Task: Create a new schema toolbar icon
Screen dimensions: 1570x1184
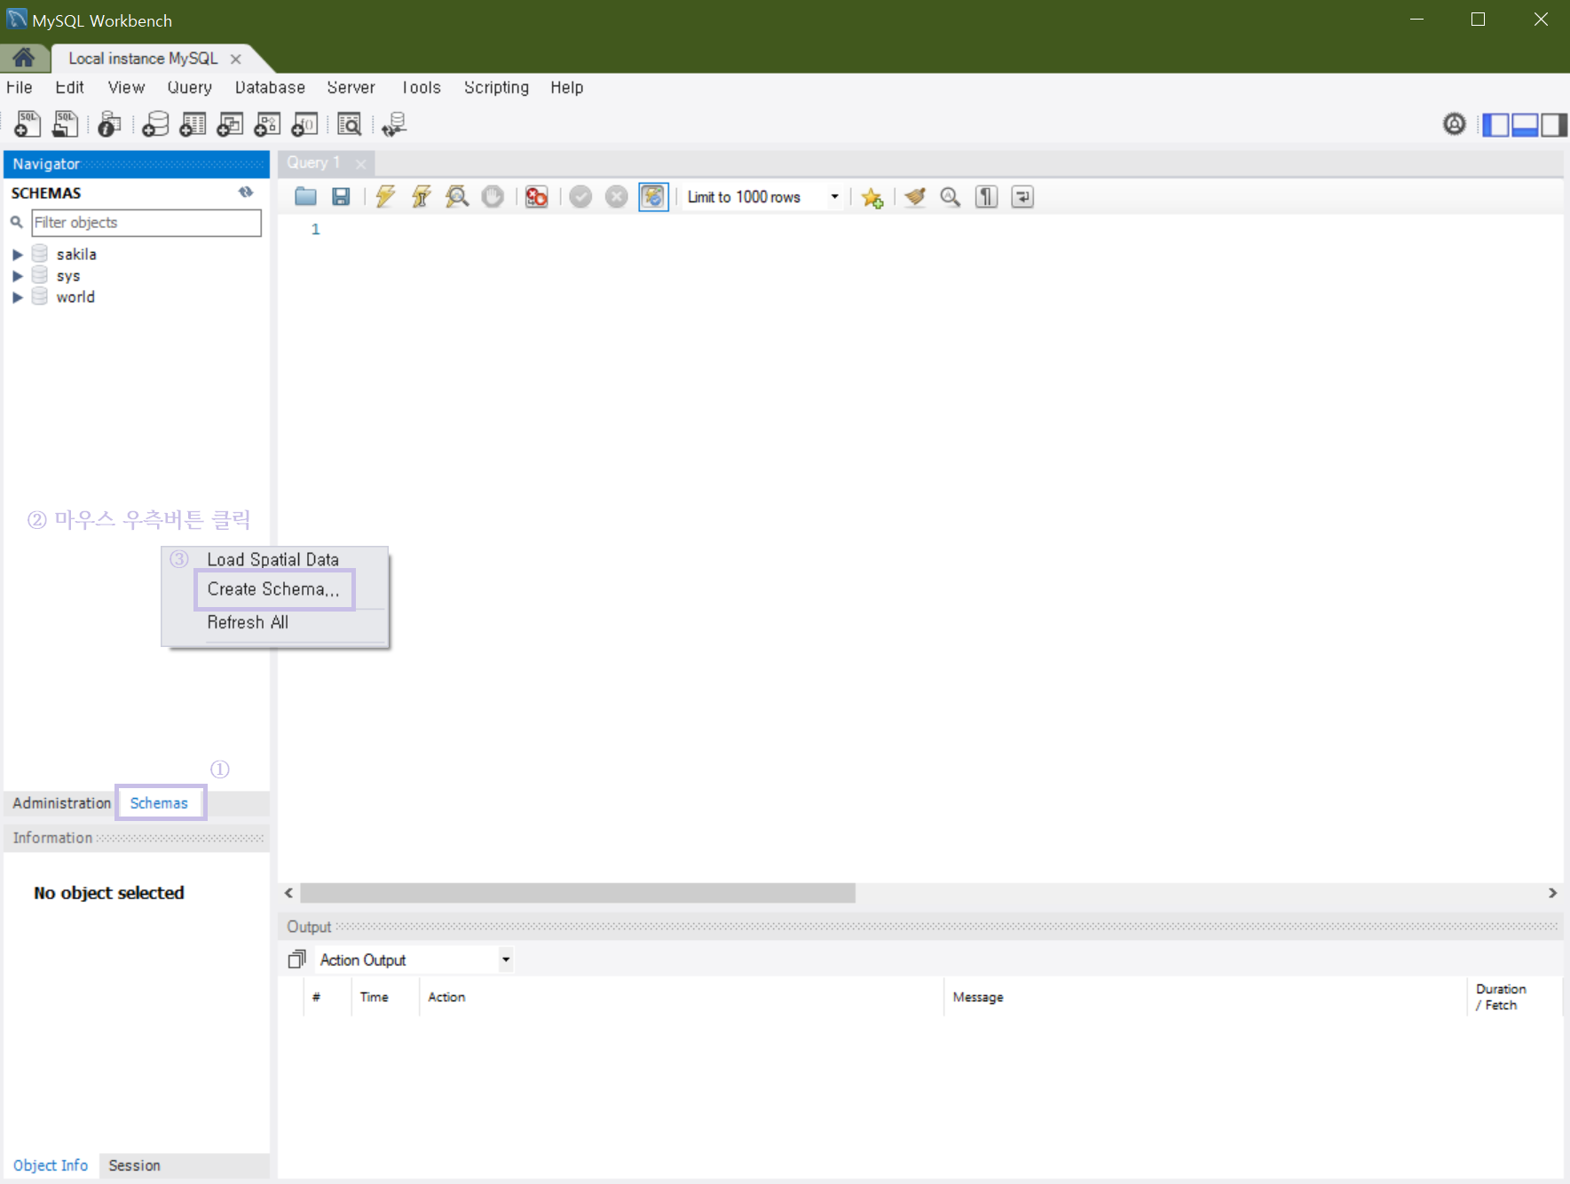Action: click(x=155, y=124)
